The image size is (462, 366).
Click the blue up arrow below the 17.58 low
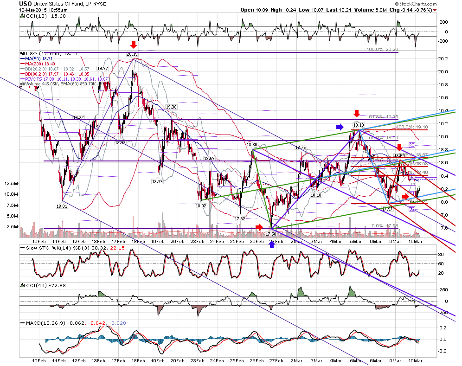click(272, 244)
